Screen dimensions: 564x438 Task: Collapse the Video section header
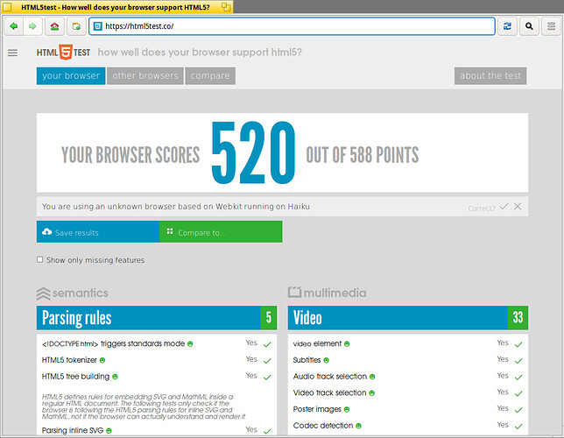[x=398, y=318]
